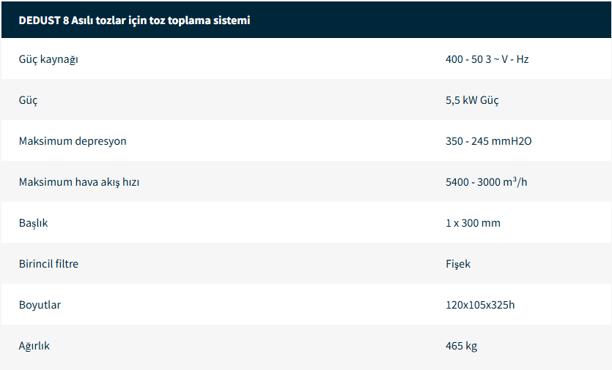The height and width of the screenshot is (370, 612).
Task: Select the 'Güç' row label
Action: (28, 100)
